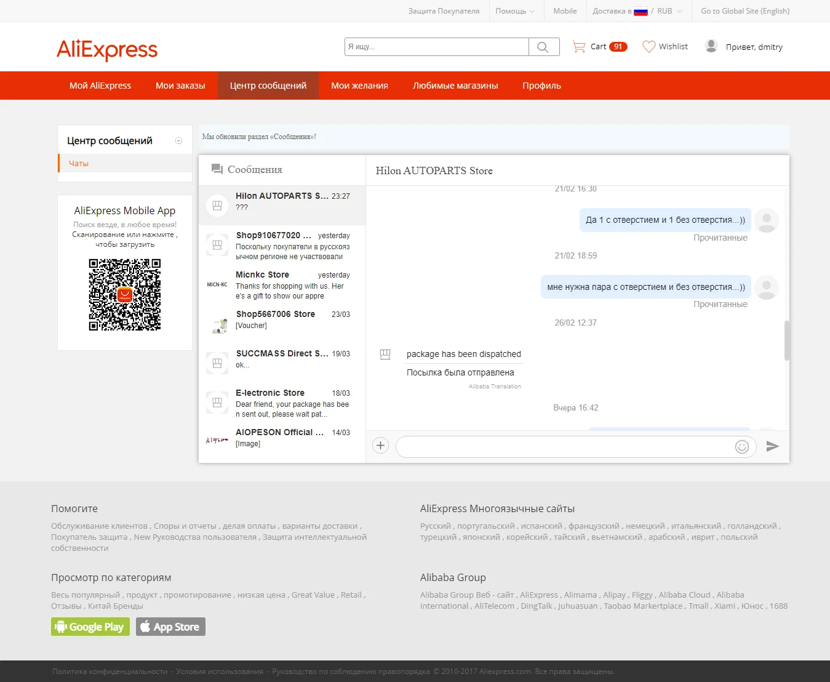The height and width of the screenshot is (682, 830).
Task: Click the Сообщения chat bubbles icon
Action: (x=217, y=169)
